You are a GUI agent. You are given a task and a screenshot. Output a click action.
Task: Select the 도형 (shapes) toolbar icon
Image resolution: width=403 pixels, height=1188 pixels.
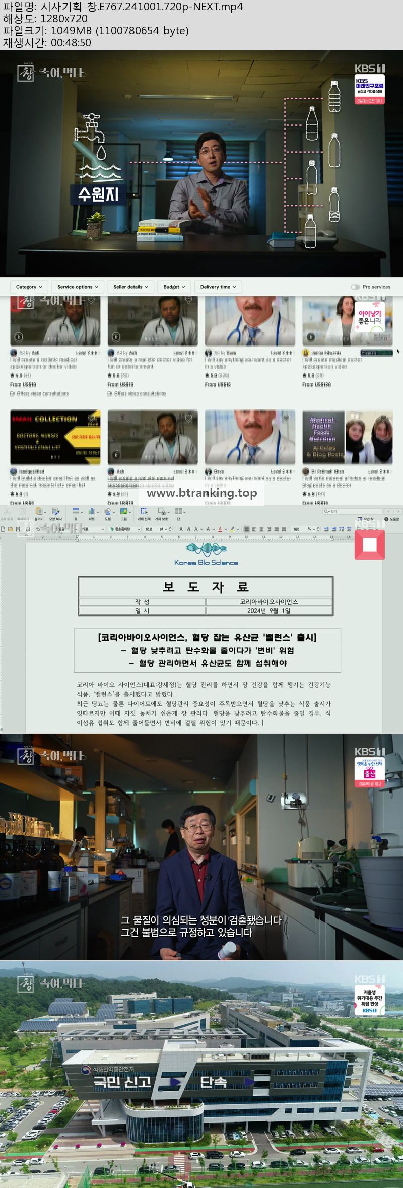click(107, 513)
